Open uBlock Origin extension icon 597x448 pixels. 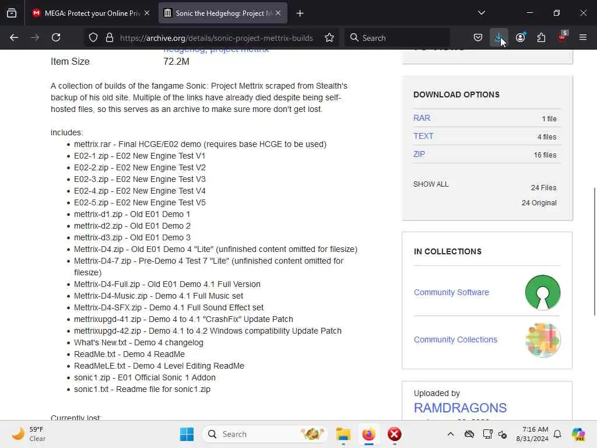pos(563,37)
